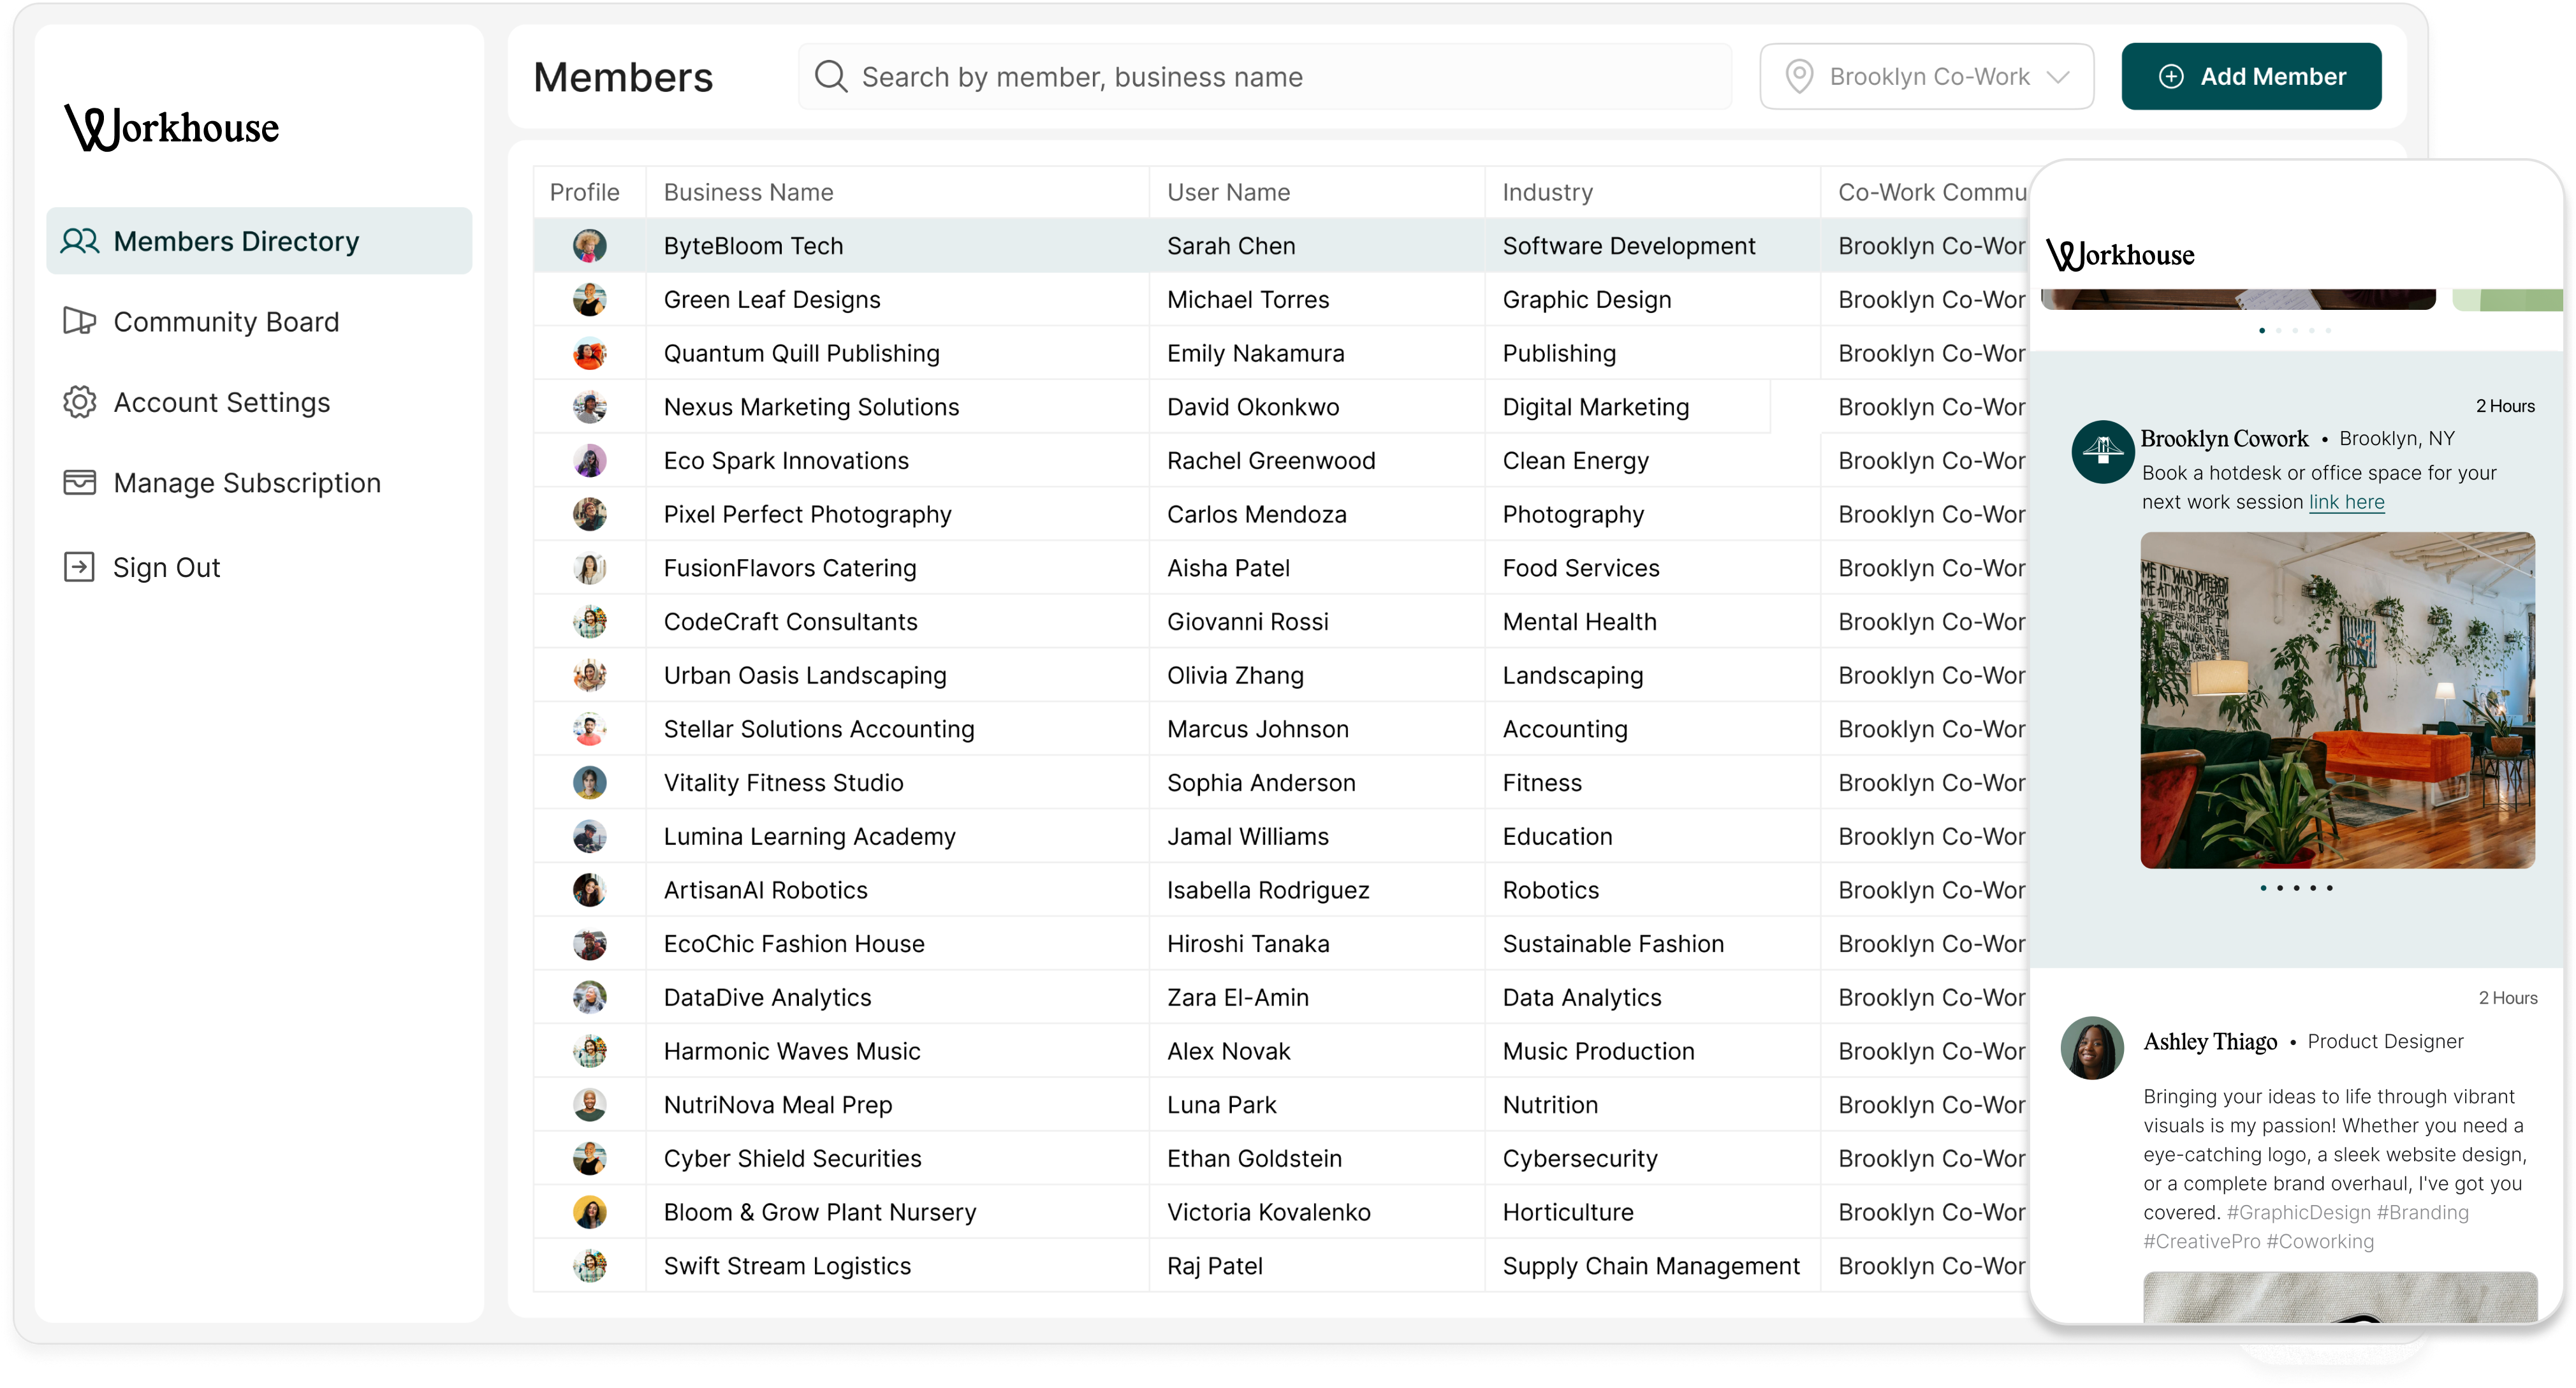Image resolution: width=2576 pixels, height=1388 pixels.
Task: Open the Brooklyn Co-Work location dropdown
Action: [x=1927, y=76]
